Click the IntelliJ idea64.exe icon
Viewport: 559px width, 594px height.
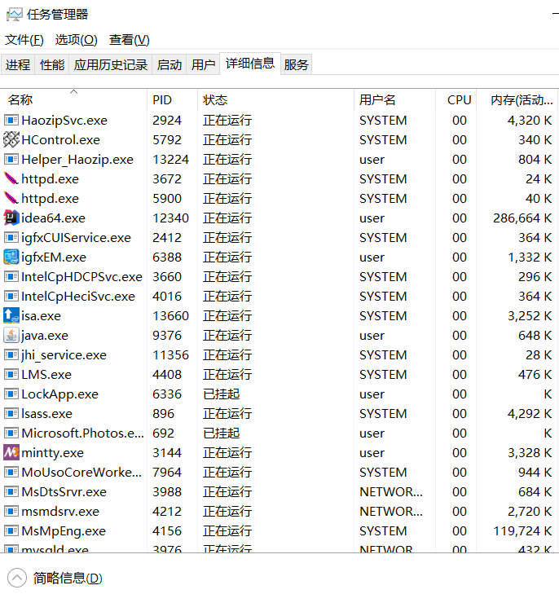pos(11,218)
